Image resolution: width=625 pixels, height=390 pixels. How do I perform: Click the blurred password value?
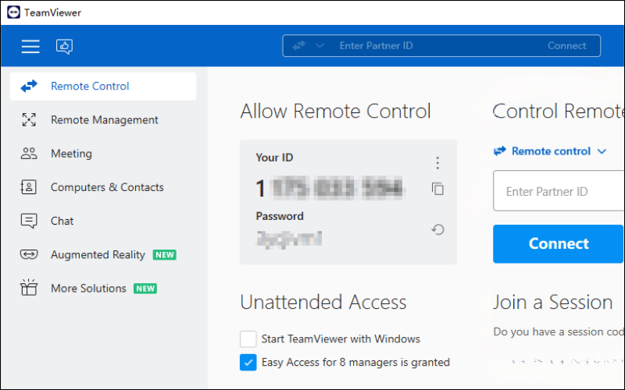(x=289, y=239)
